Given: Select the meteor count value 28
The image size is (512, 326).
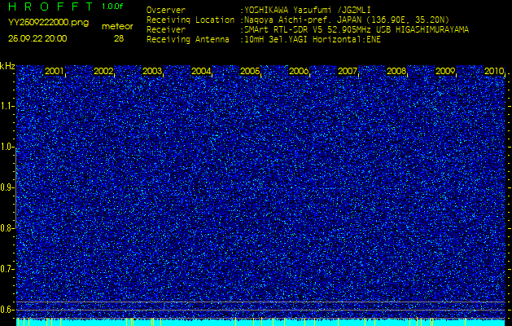Looking at the screenshot, I should pos(119,38).
